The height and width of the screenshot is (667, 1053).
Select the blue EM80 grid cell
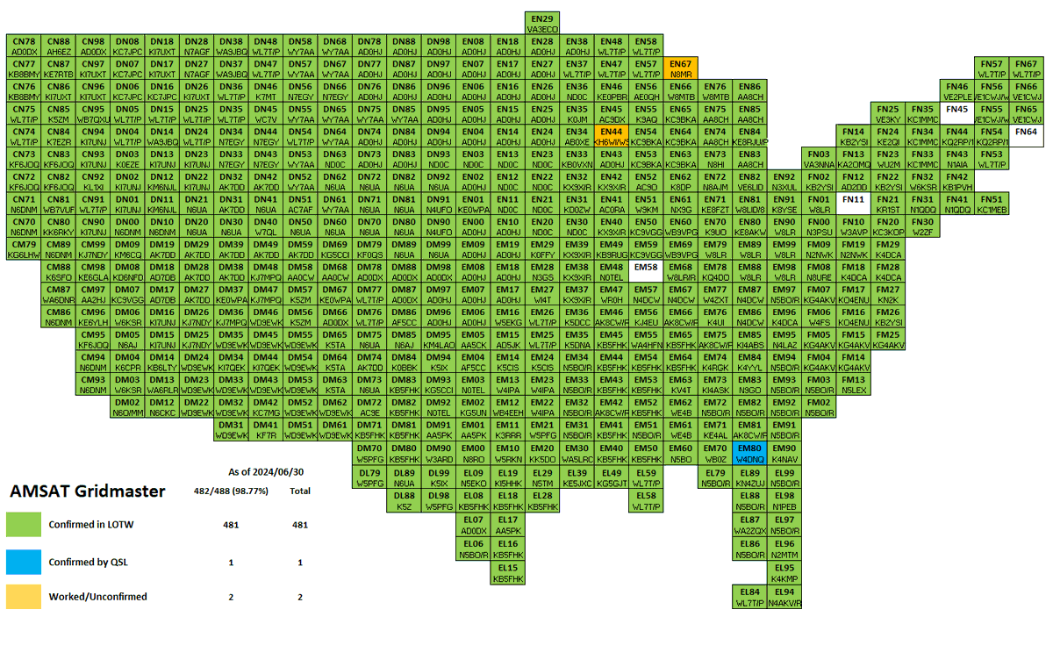750,454
